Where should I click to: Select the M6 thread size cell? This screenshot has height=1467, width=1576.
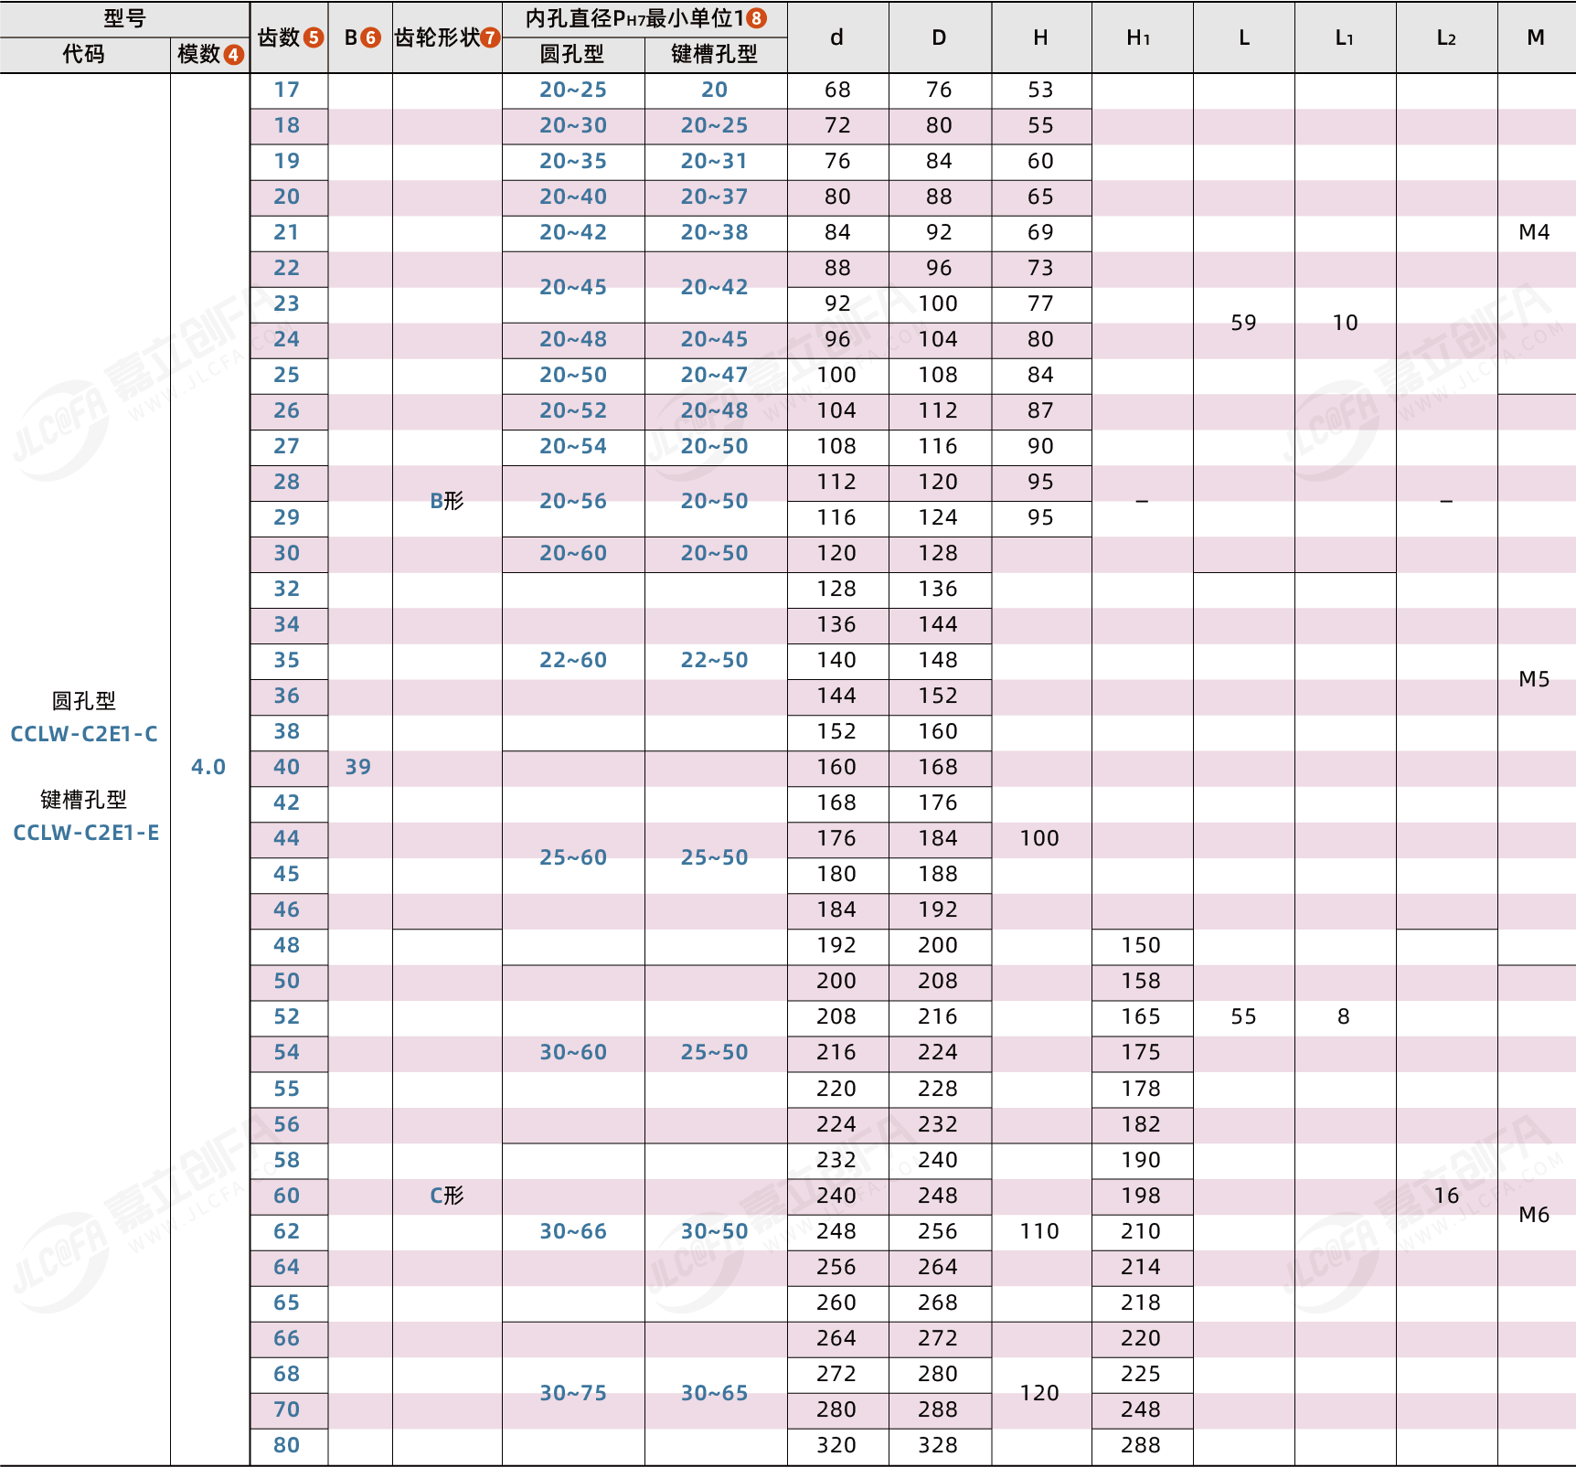[x=1535, y=1215]
